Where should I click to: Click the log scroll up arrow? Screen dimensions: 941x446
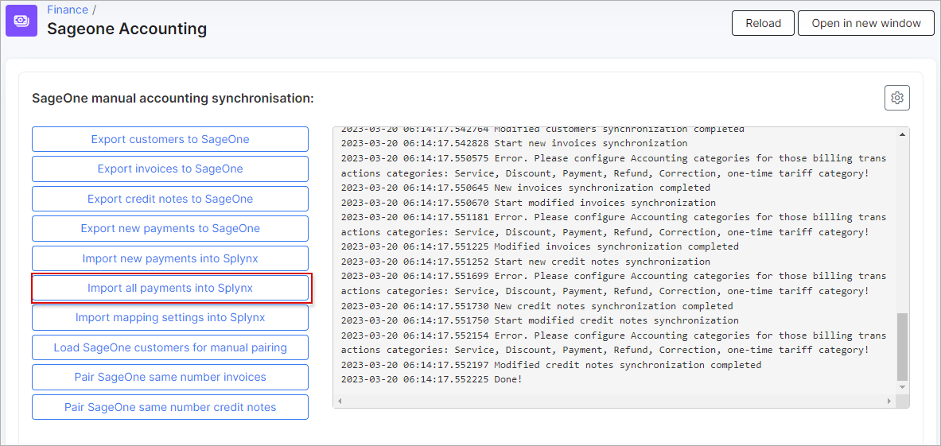click(x=901, y=134)
